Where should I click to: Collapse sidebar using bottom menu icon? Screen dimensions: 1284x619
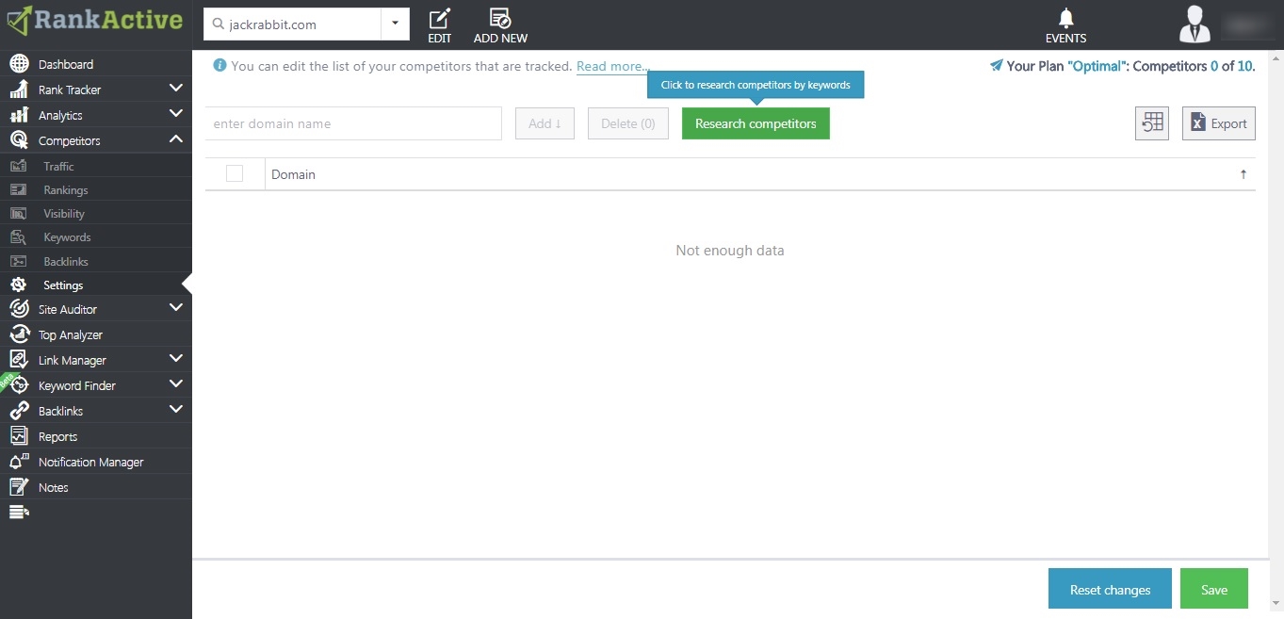19,512
